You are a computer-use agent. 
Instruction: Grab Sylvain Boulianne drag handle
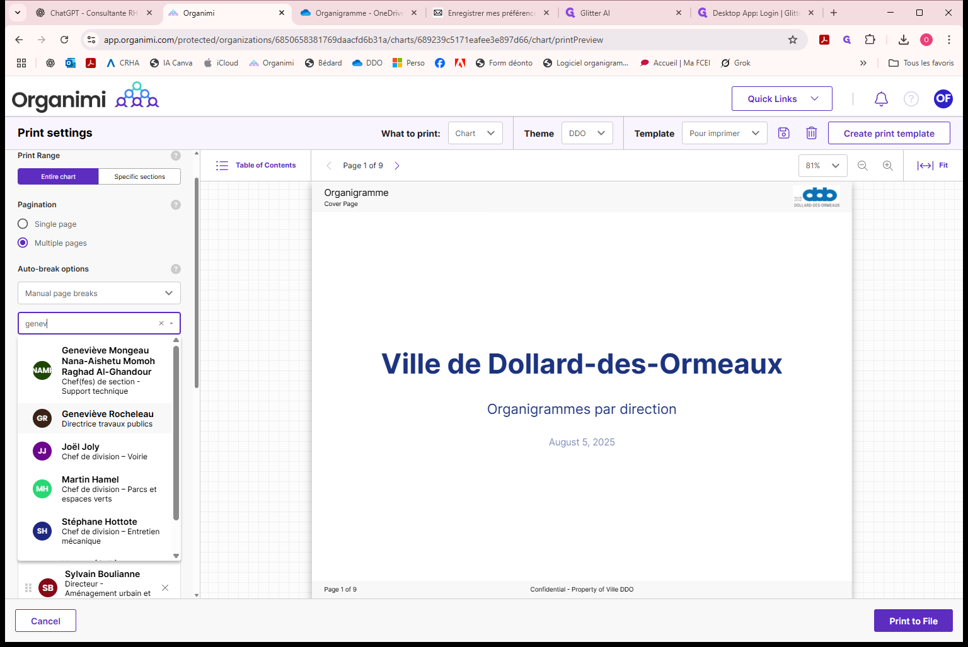tap(28, 588)
